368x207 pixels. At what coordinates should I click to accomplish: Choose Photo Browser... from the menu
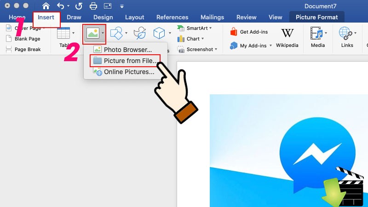pyautogui.click(x=125, y=50)
